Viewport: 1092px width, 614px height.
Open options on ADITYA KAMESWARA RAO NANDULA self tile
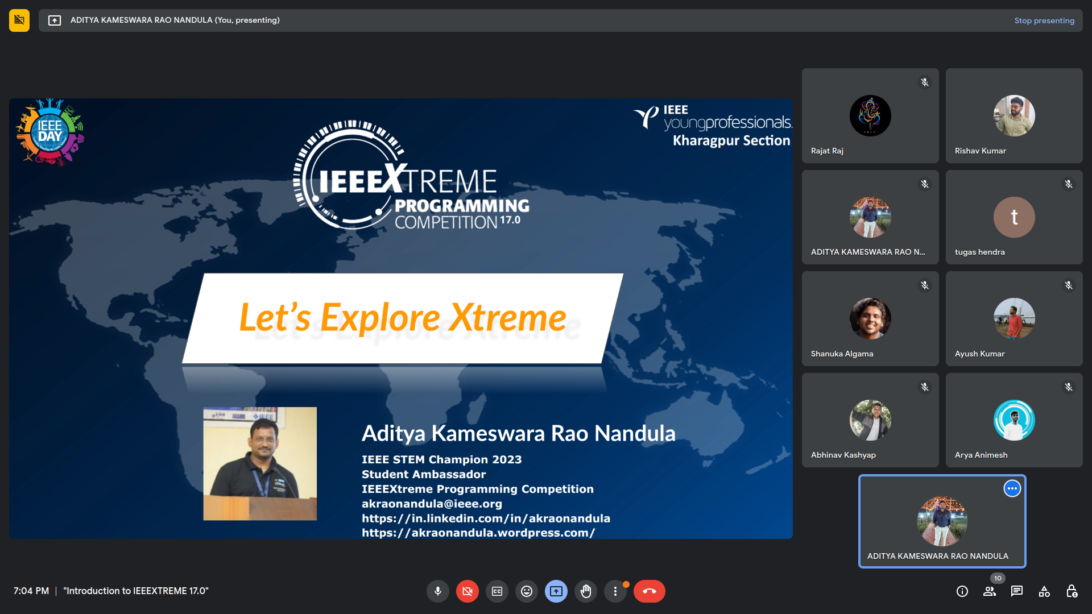[x=1012, y=488]
